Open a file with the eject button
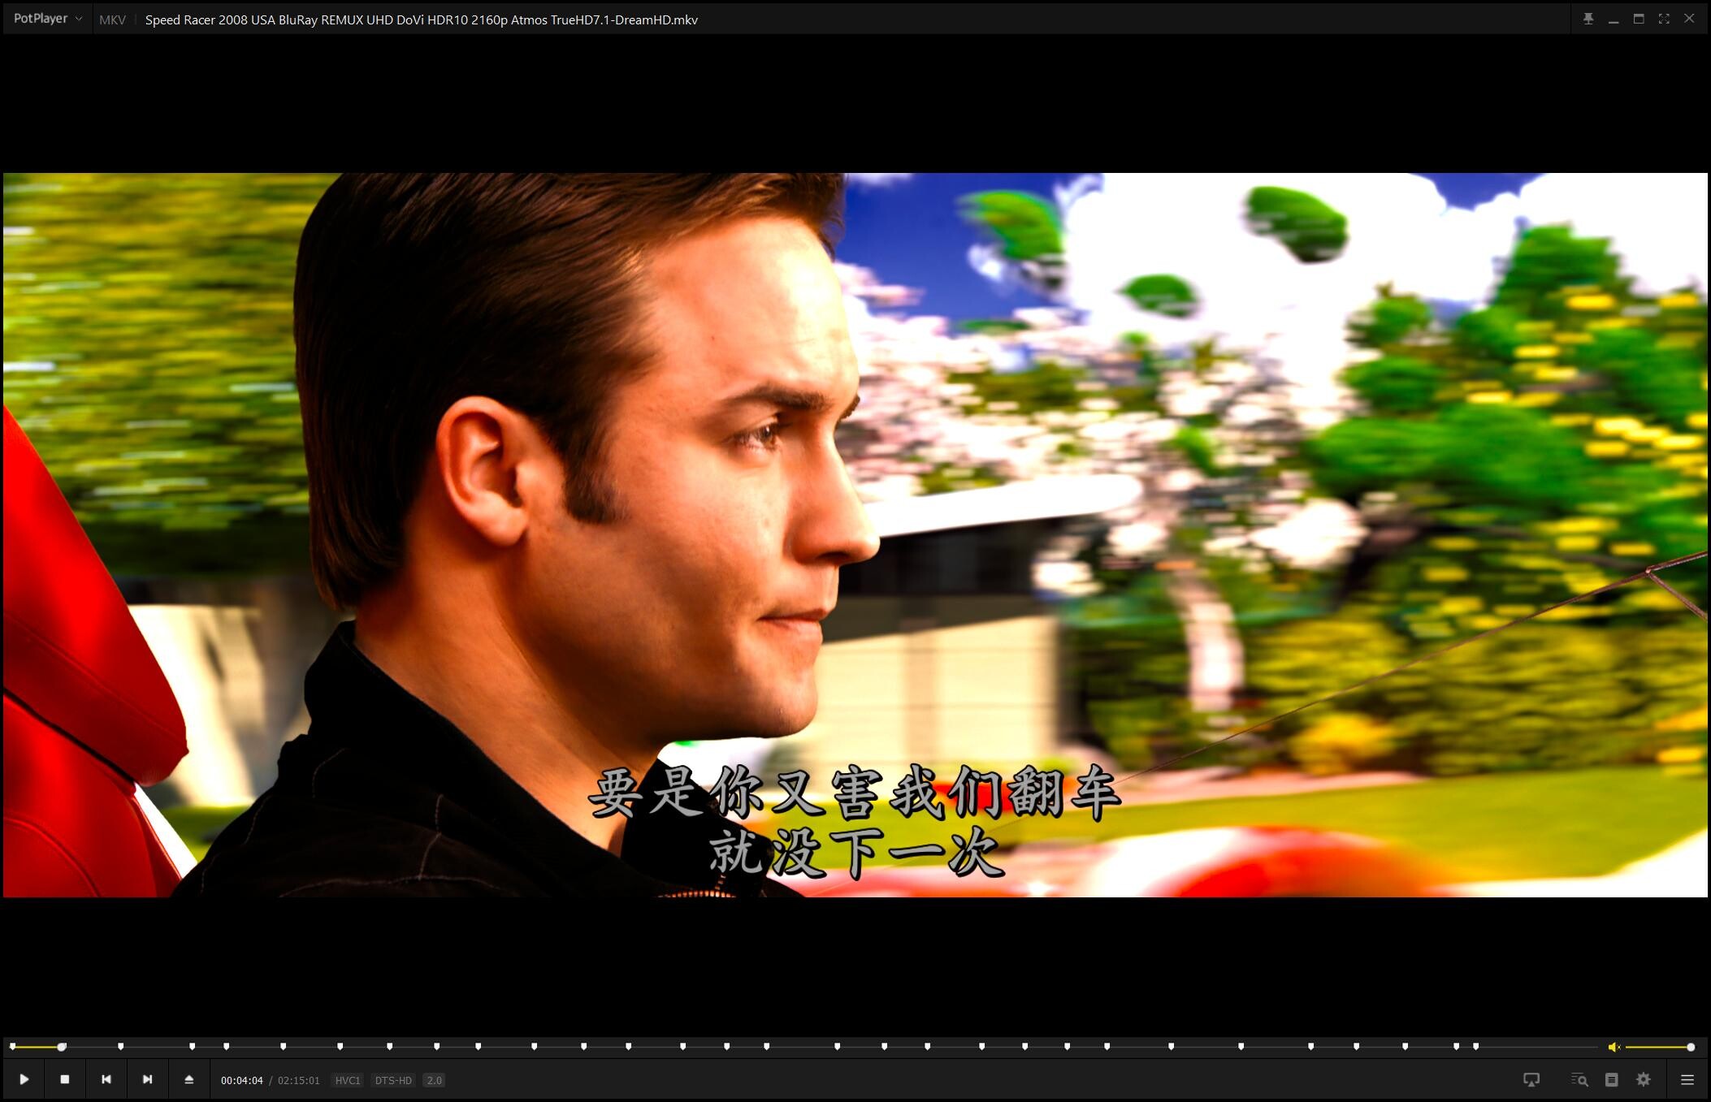 click(x=189, y=1079)
